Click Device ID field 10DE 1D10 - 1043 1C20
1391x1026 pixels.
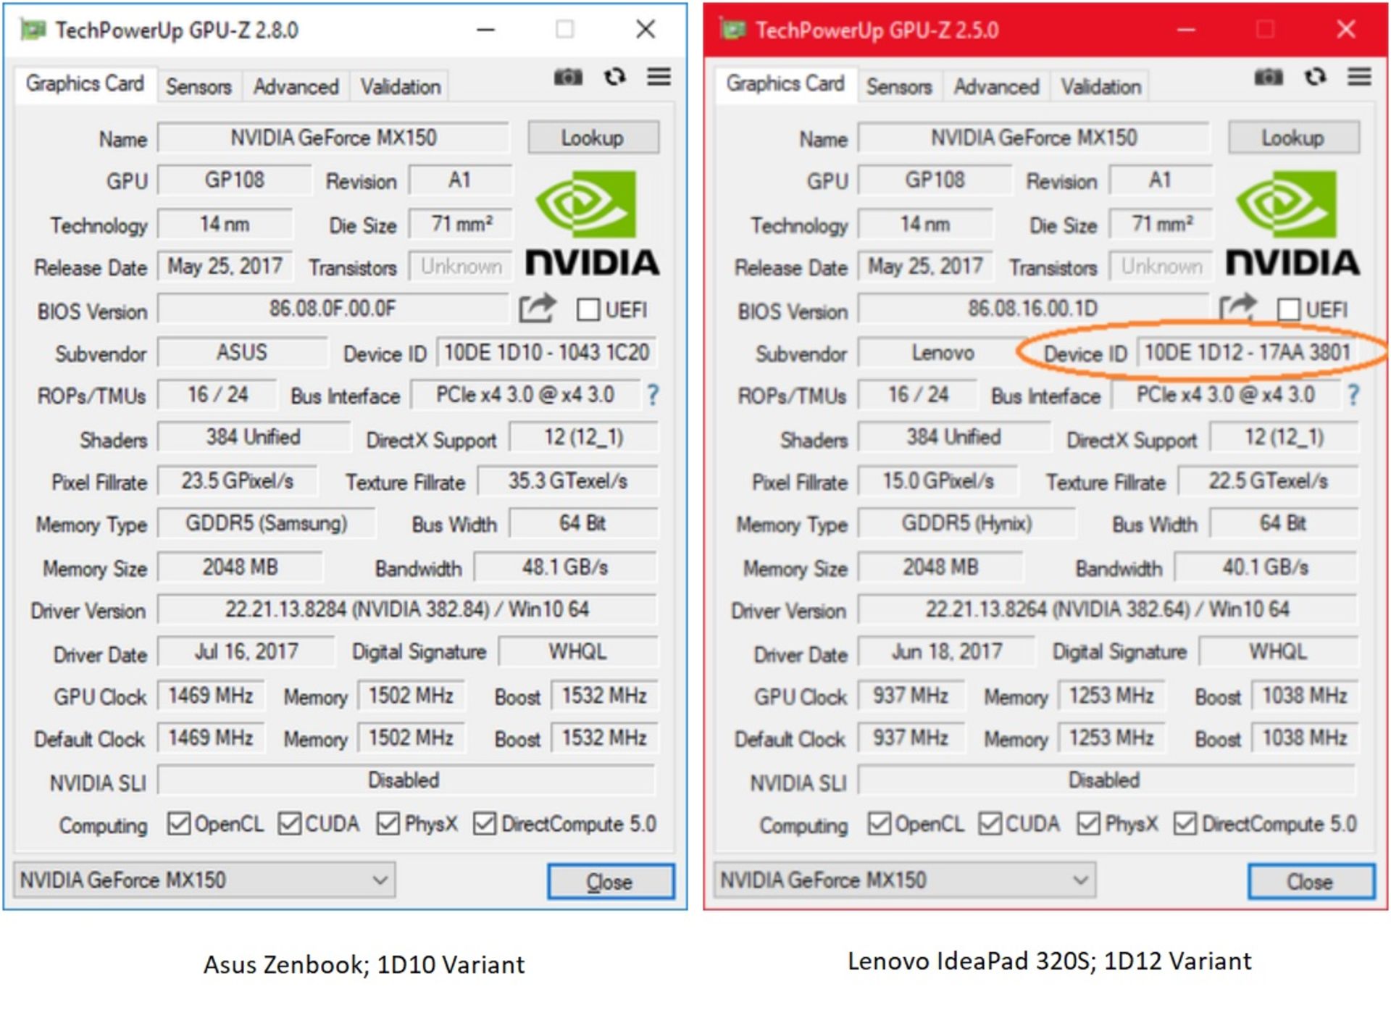547,353
